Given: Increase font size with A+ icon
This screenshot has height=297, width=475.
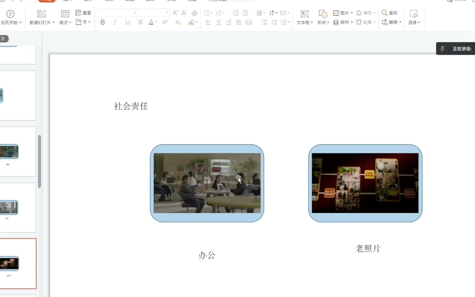Looking at the screenshot, I should (175, 13).
